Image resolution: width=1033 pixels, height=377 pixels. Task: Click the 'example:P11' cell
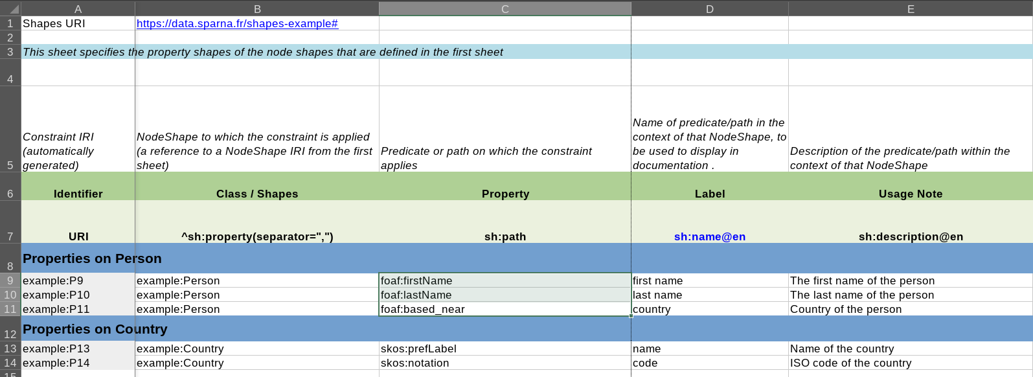78,309
